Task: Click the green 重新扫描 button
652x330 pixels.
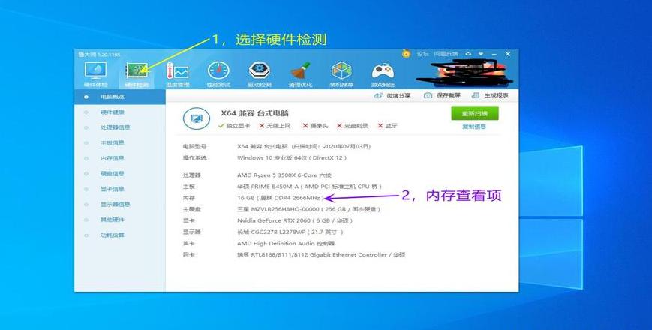Action: click(x=475, y=113)
